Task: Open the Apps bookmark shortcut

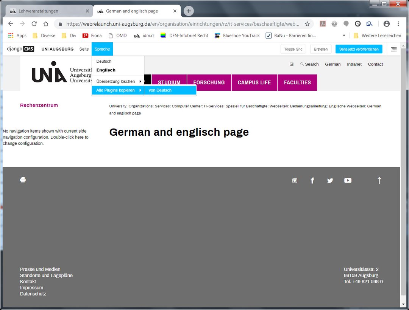Action: coord(17,36)
